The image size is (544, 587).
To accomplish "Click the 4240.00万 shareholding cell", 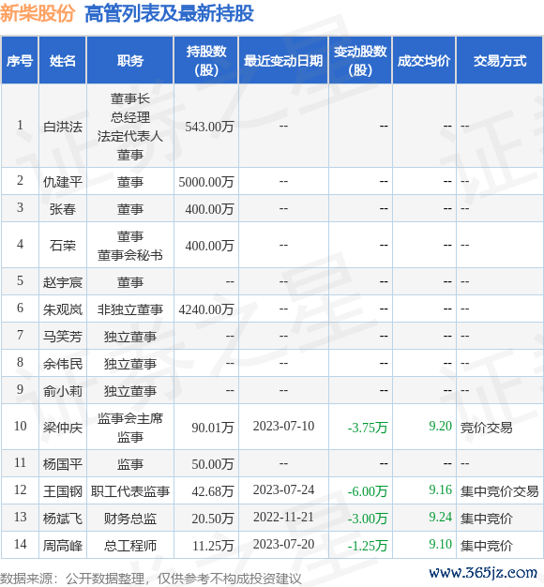I will coord(206,309).
